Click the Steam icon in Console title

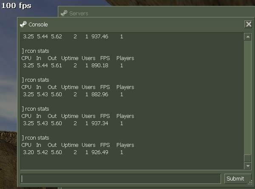pos(23,24)
